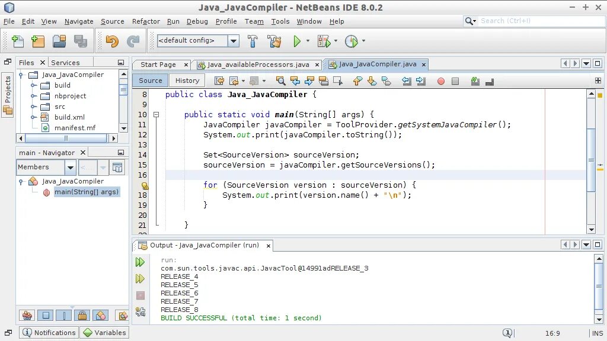Open the Projects side tab
This screenshot has width=607, height=341.
pos(8,95)
